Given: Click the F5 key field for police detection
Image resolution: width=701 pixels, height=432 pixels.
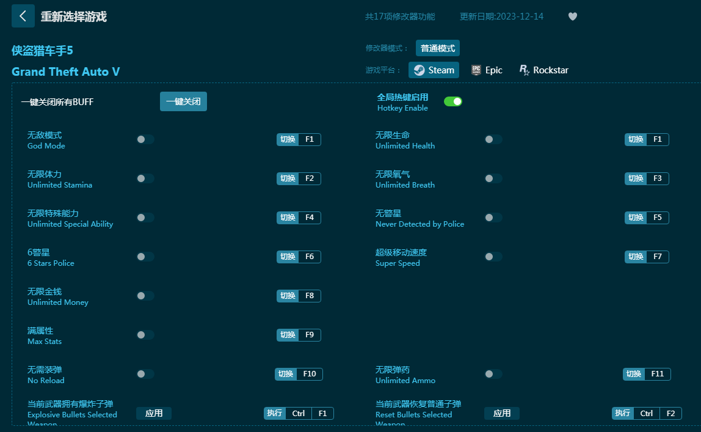Looking at the screenshot, I should [x=657, y=218].
